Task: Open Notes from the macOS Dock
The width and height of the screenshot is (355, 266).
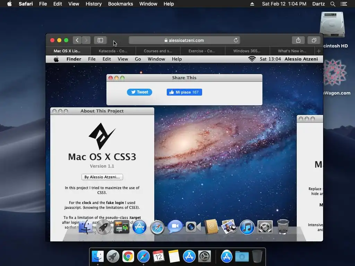Action: pos(174,256)
